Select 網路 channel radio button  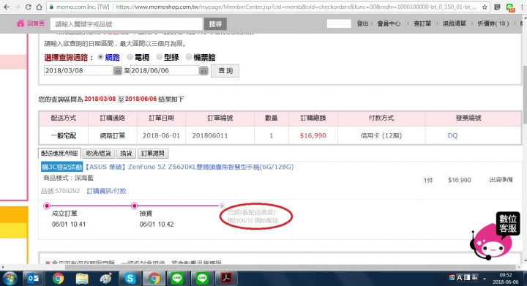click(100, 57)
